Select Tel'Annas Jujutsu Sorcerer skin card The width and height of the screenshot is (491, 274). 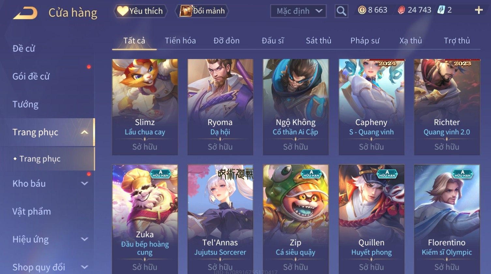(x=220, y=219)
